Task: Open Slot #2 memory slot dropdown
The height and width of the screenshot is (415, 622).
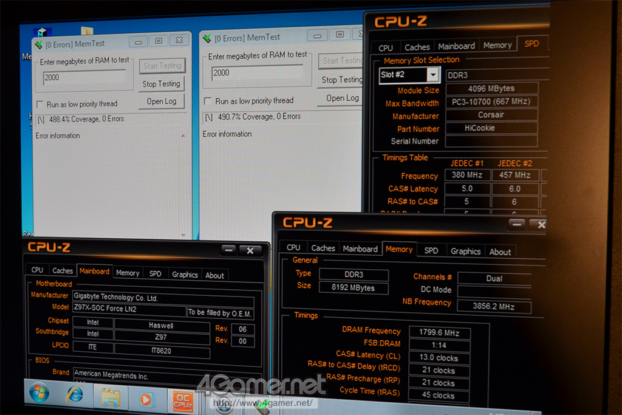Action: [432, 74]
